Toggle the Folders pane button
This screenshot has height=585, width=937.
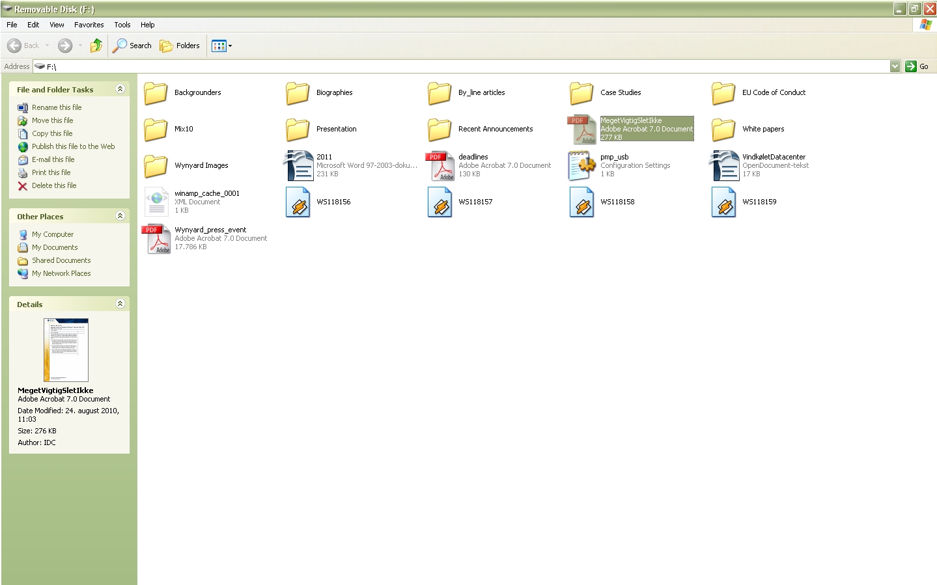[x=180, y=46]
